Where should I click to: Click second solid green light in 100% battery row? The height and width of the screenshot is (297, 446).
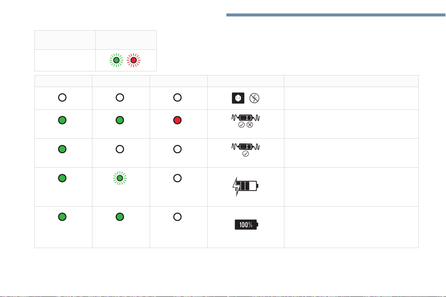120,217
